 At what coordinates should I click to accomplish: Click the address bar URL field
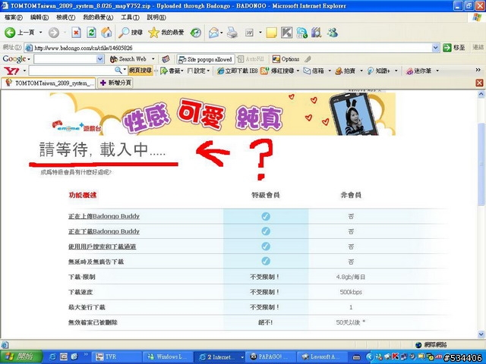click(x=229, y=48)
